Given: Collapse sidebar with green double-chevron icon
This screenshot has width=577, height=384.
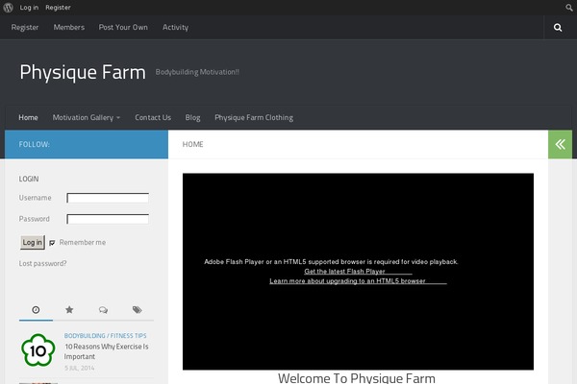Looking at the screenshot, I should [560, 144].
